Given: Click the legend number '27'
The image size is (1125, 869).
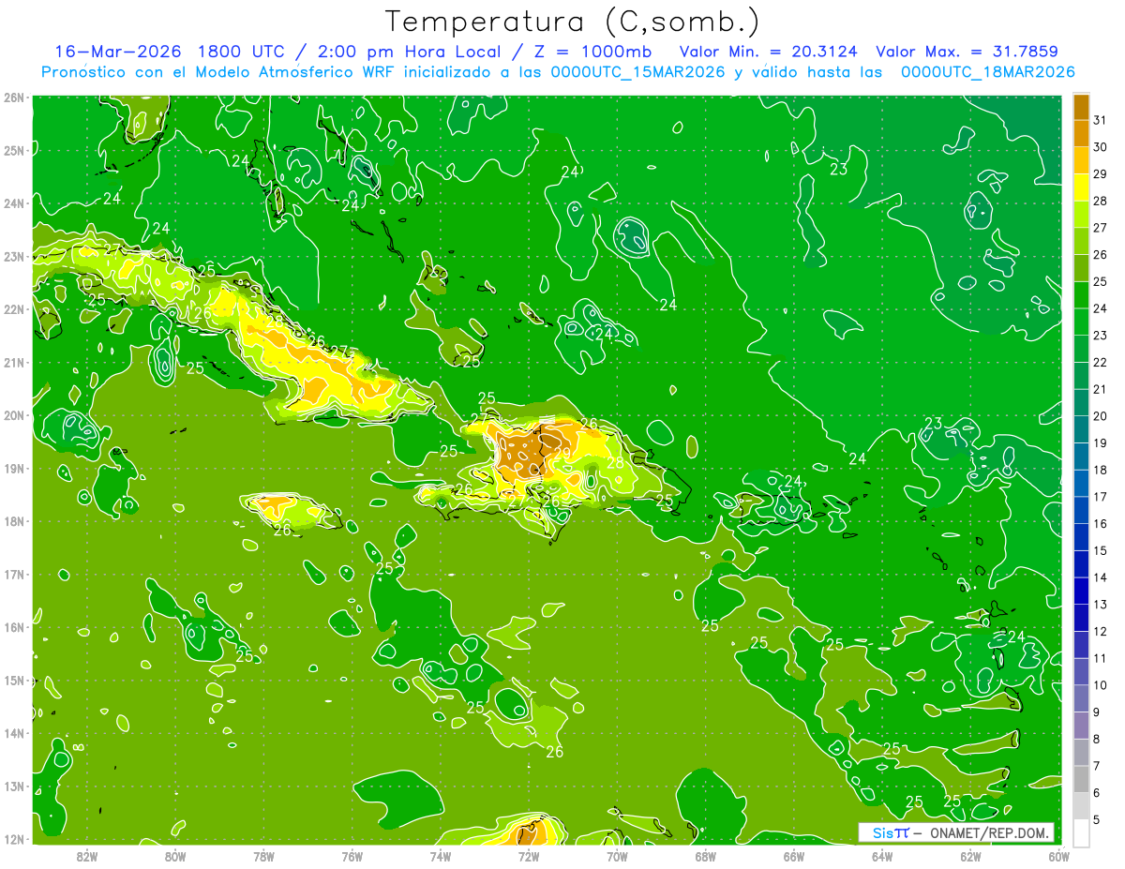Looking at the screenshot, I should point(1100,227).
